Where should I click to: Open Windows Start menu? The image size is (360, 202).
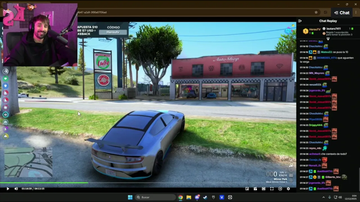130,197
